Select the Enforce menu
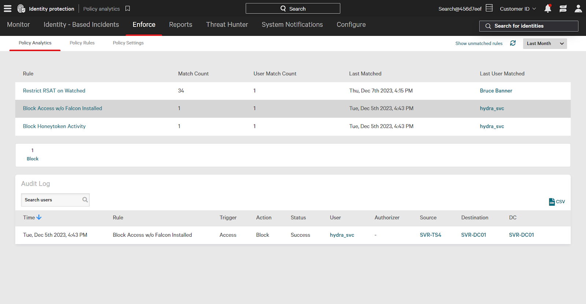The height and width of the screenshot is (304, 586). coord(144,24)
